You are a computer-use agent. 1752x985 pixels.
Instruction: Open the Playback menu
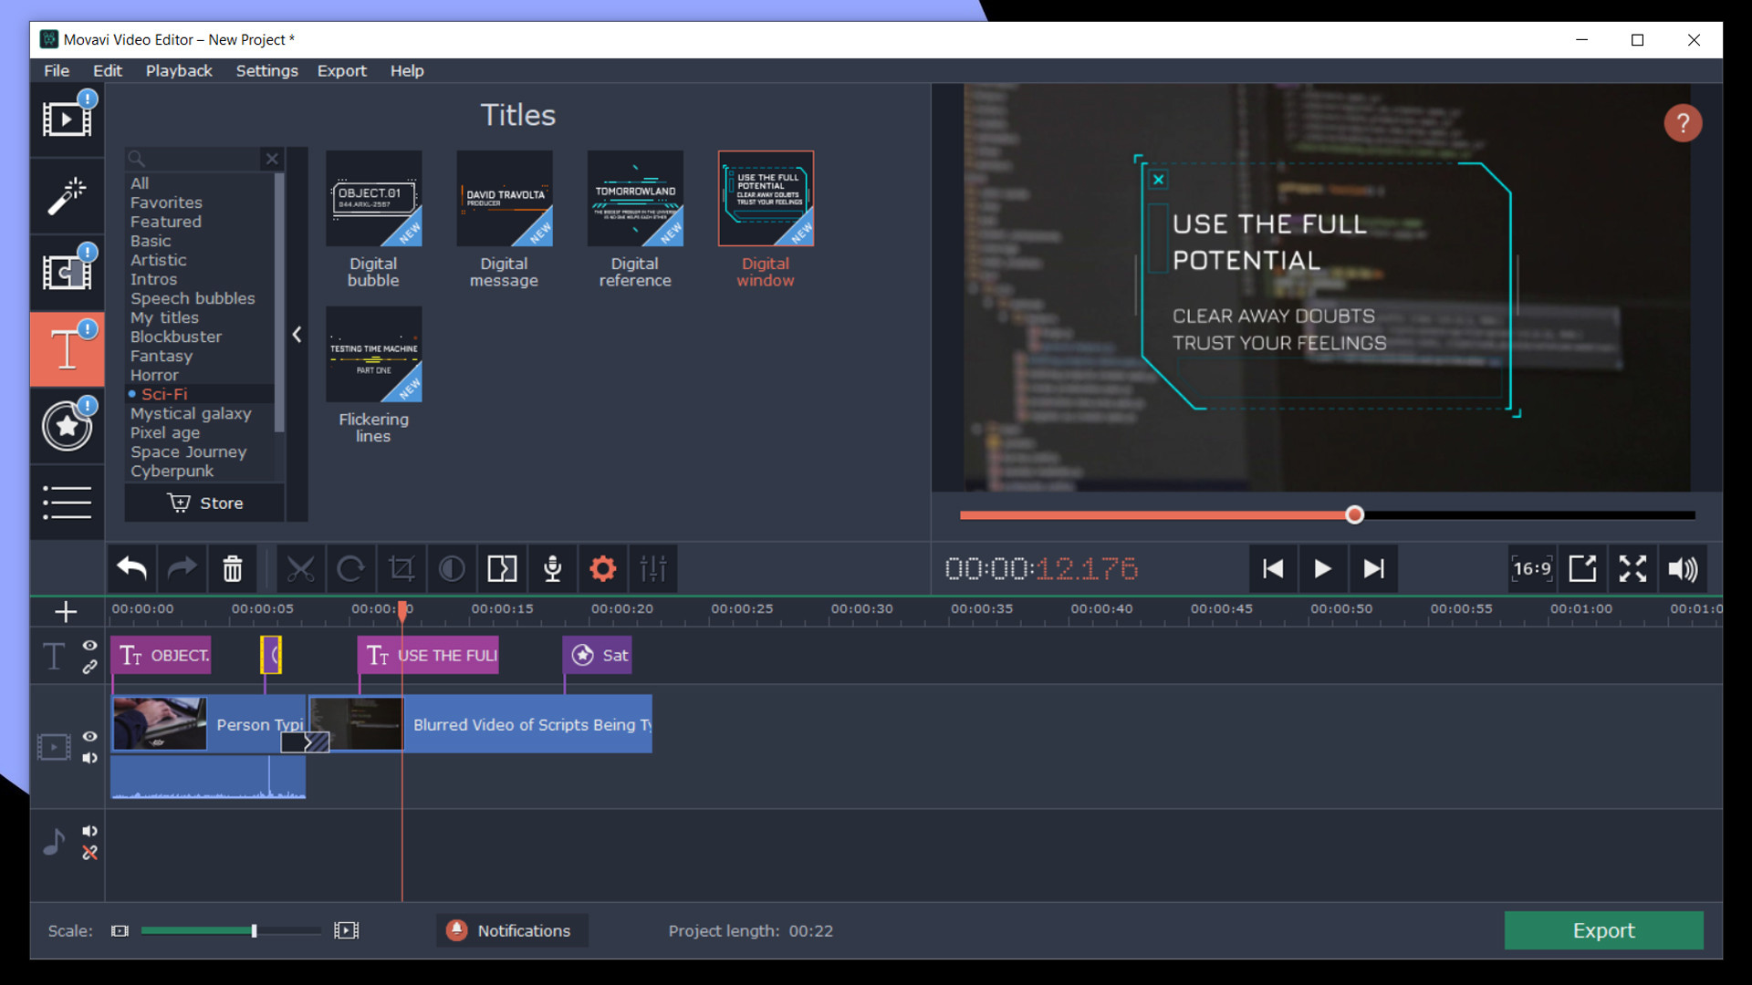tap(179, 70)
